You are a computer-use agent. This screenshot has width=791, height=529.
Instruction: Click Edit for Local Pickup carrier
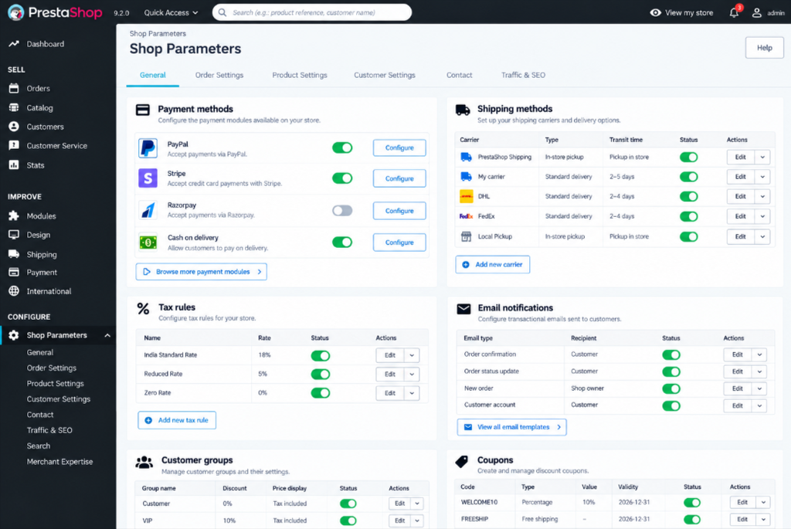click(740, 236)
